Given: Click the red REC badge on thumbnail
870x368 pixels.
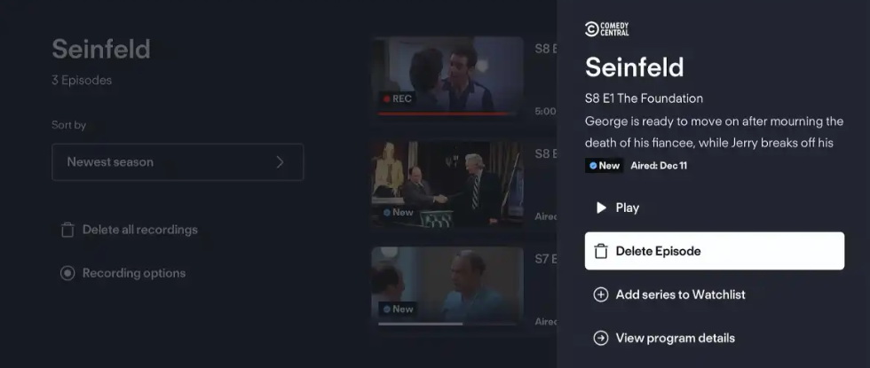Looking at the screenshot, I should point(398,98).
